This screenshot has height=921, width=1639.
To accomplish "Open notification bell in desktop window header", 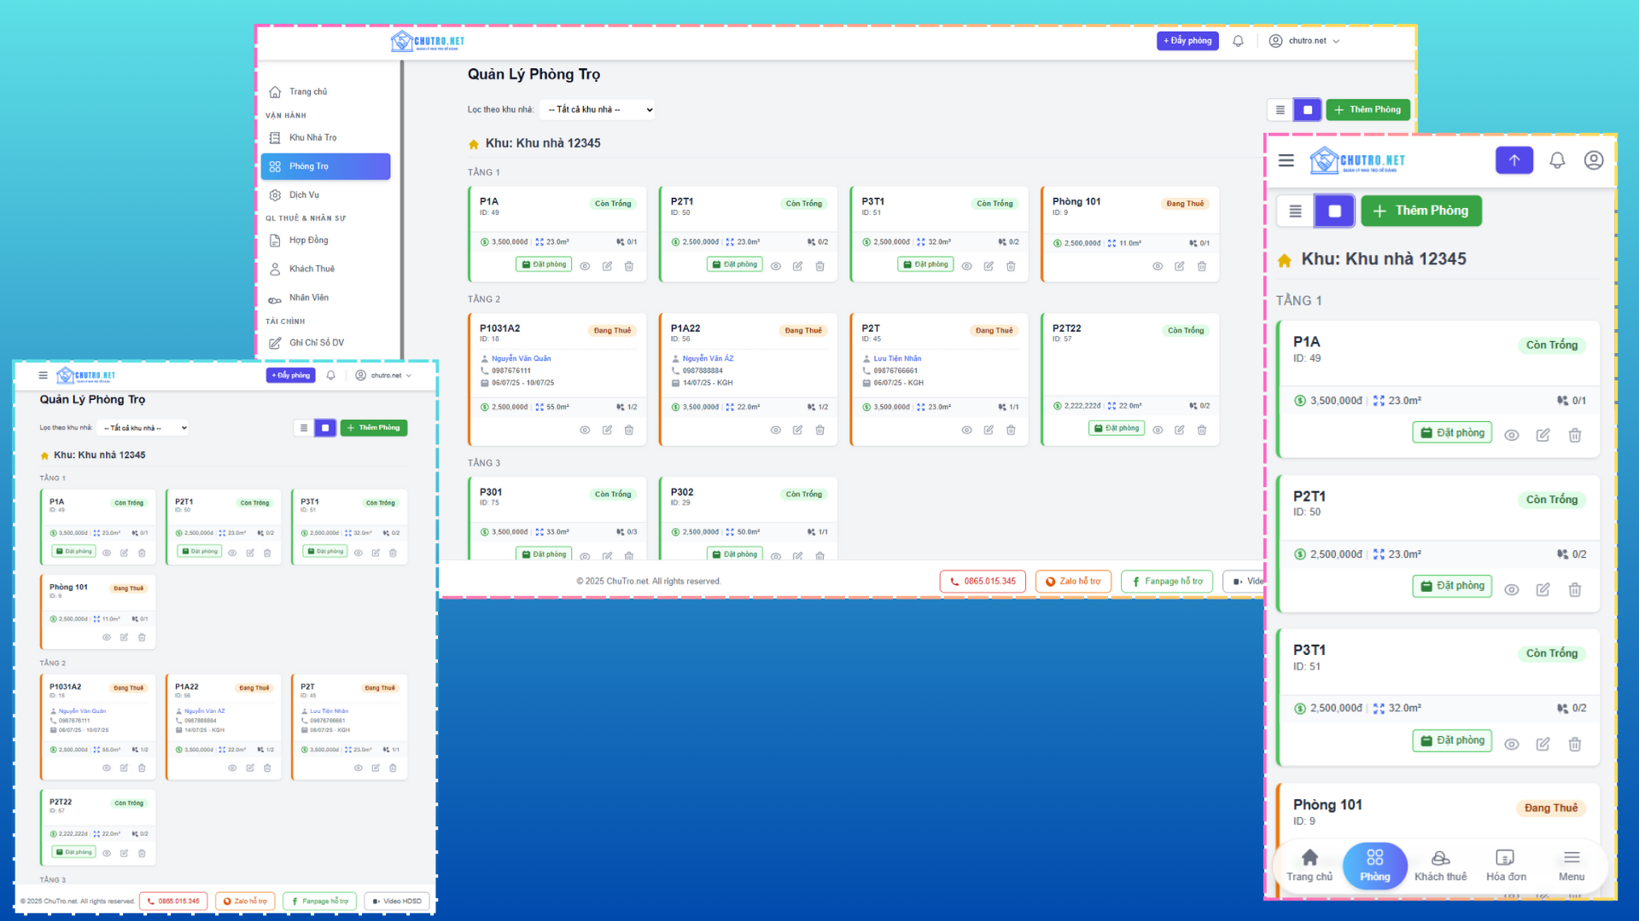I will 1238,41.
